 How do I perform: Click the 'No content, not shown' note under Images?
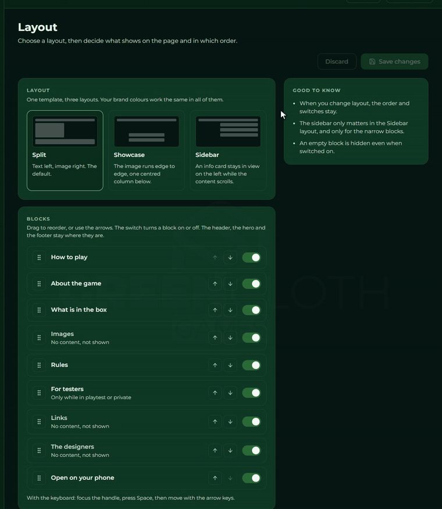[x=80, y=342]
